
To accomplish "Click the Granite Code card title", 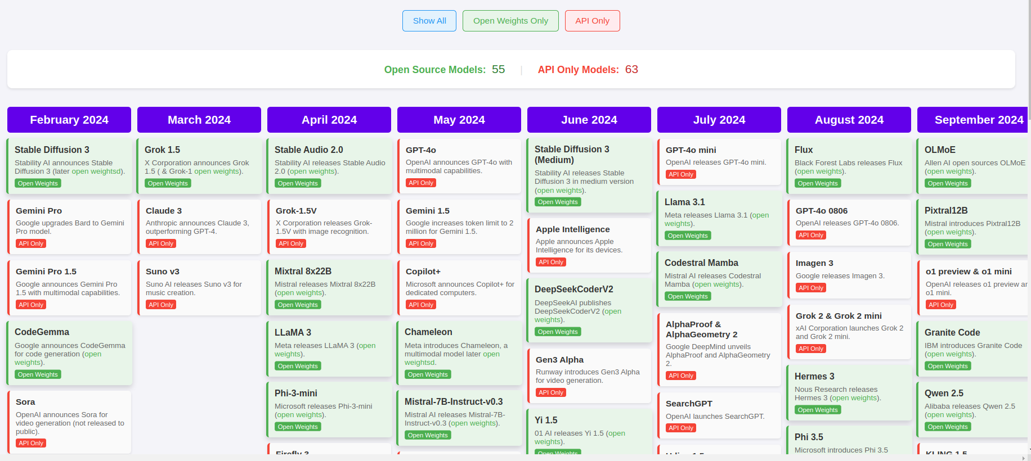I will [952, 332].
